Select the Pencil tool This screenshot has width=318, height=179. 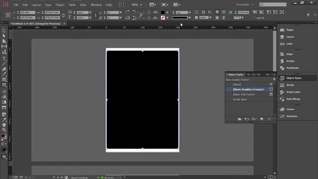coord(4,74)
